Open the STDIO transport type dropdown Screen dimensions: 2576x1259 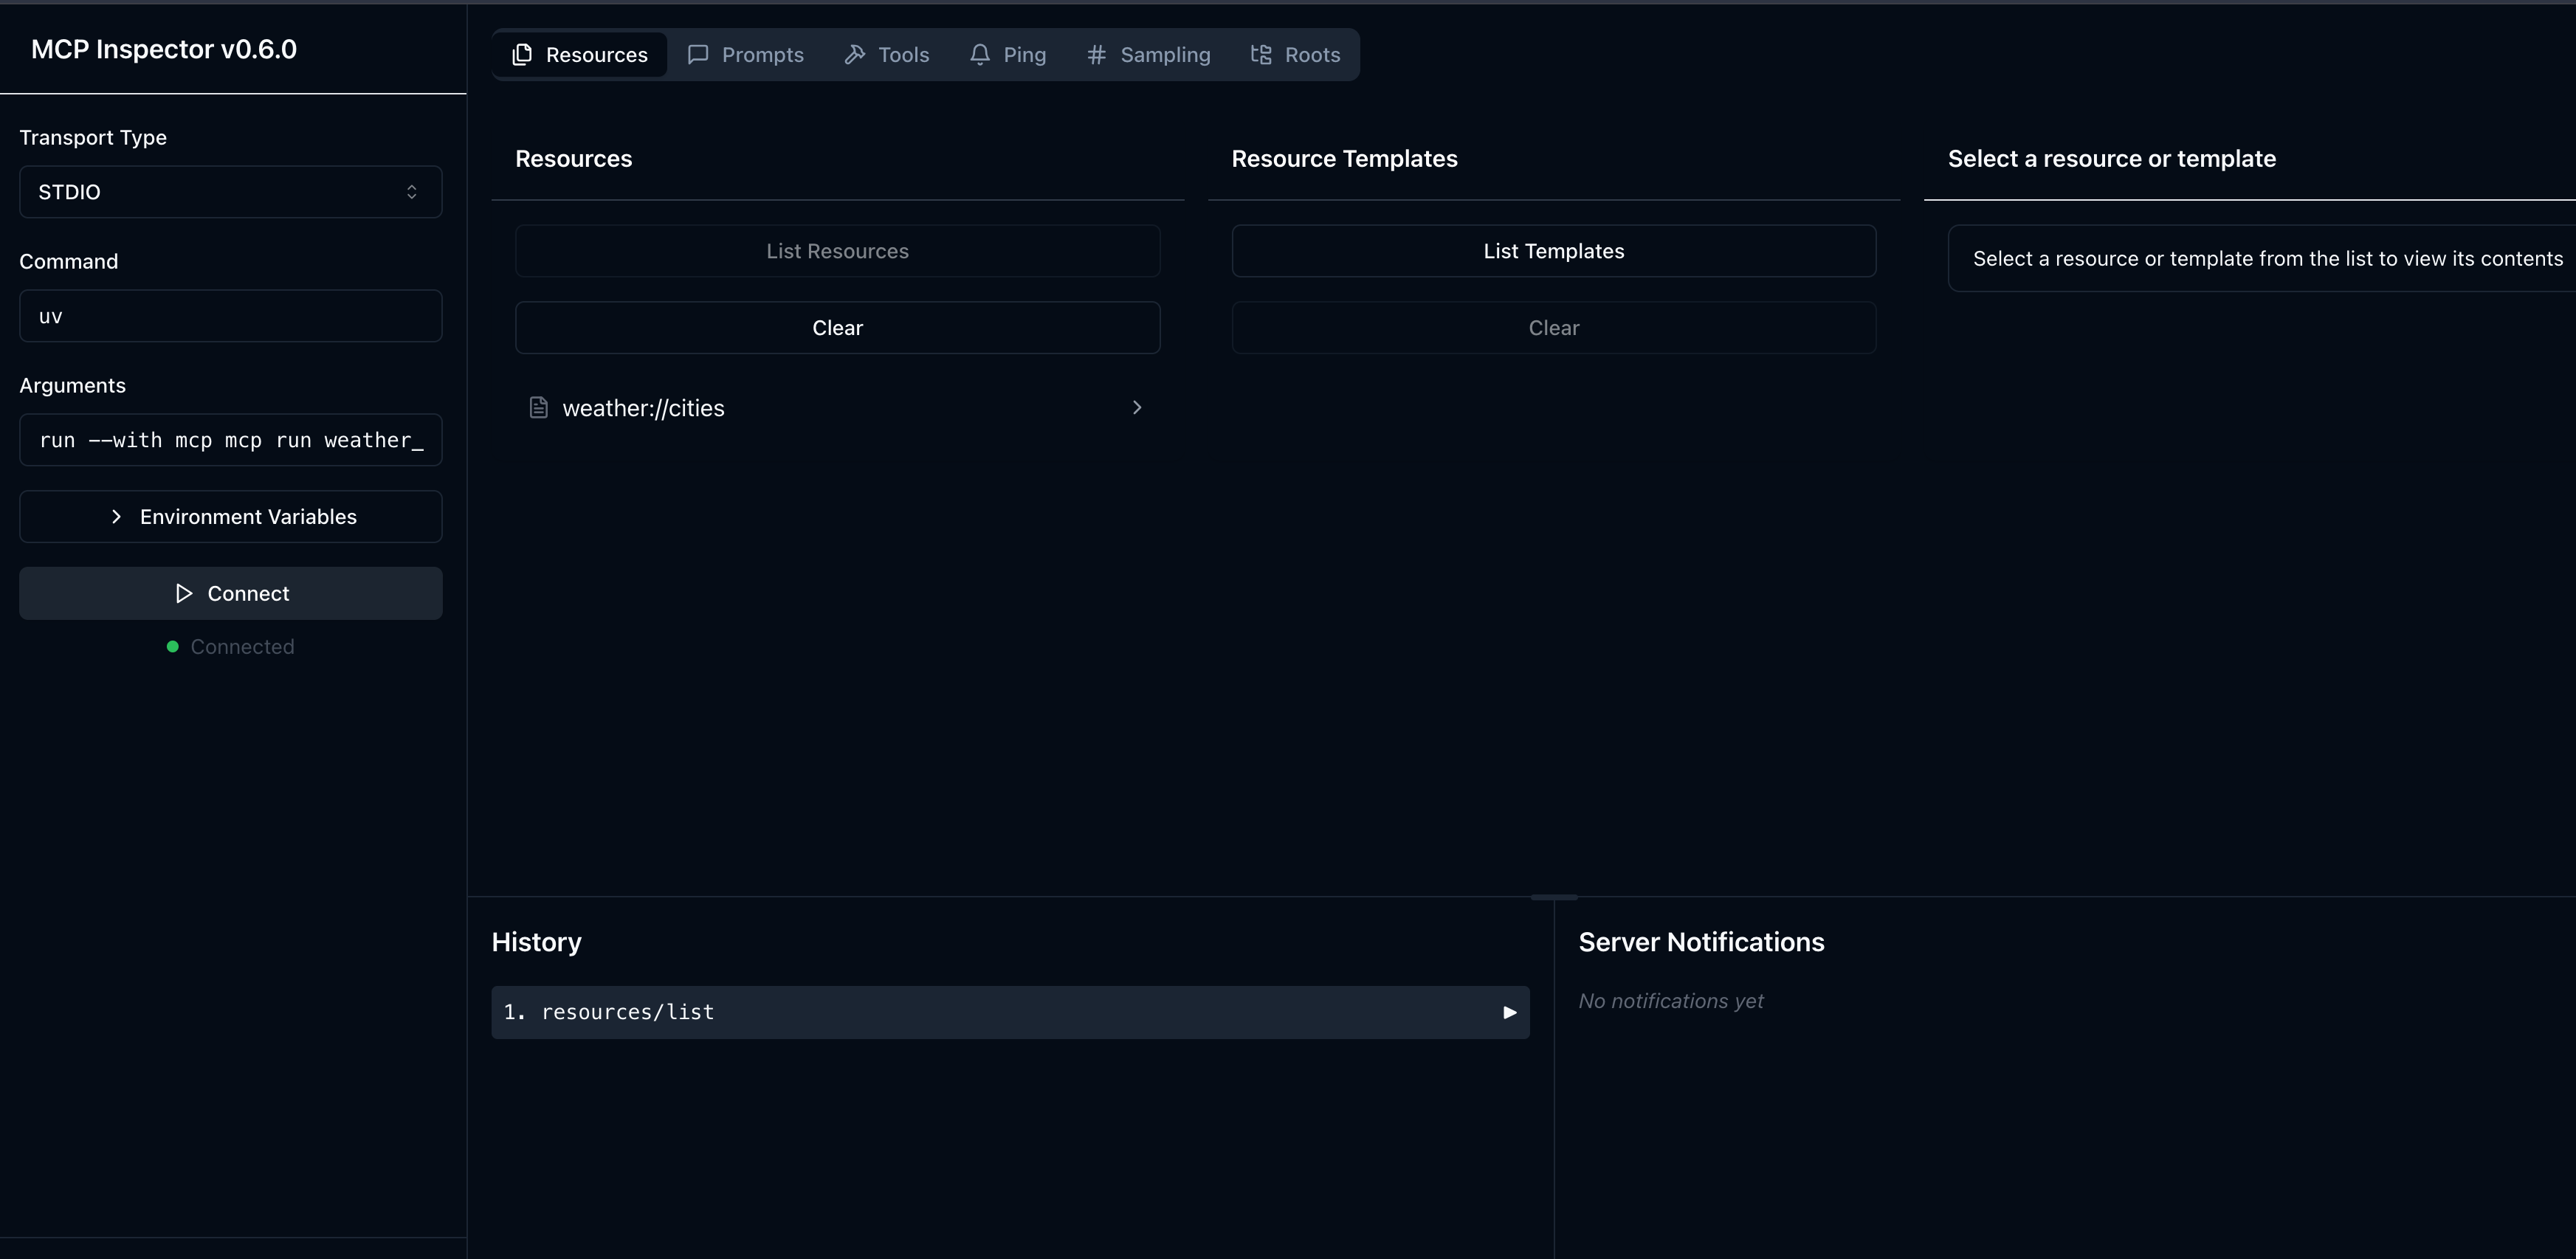pos(231,192)
